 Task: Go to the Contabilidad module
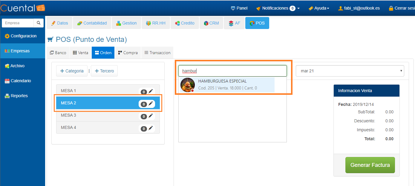click(x=92, y=23)
